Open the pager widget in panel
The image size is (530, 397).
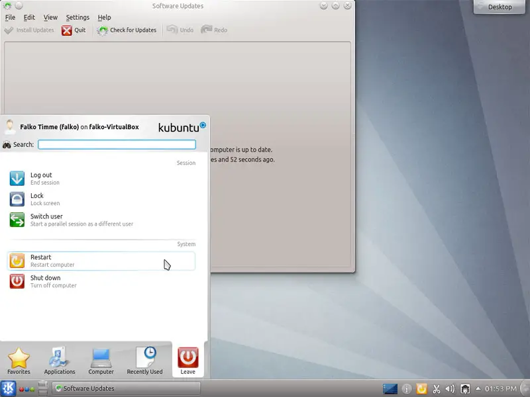(x=43, y=388)
